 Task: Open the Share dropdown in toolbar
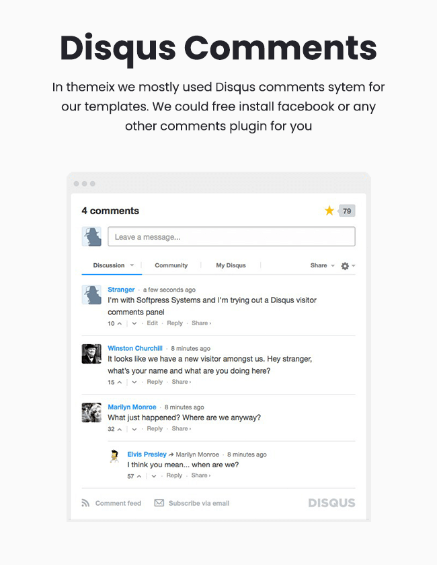[322, 265]
